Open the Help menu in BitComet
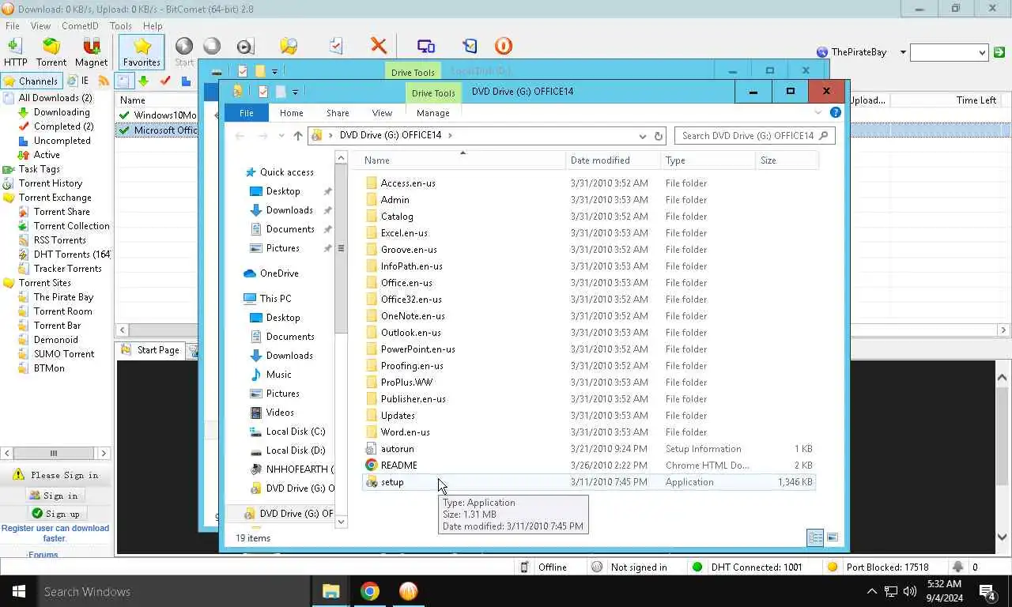 tap(153, 26)
